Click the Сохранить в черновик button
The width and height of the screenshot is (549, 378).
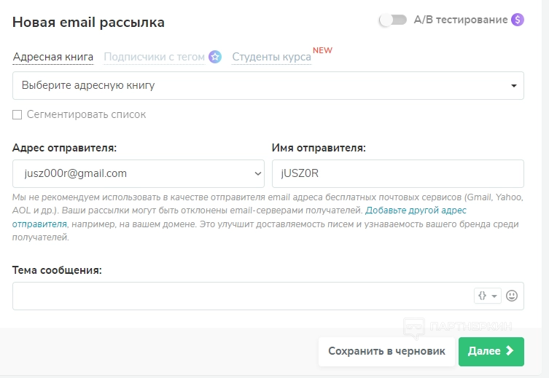(x=386, y=351)
